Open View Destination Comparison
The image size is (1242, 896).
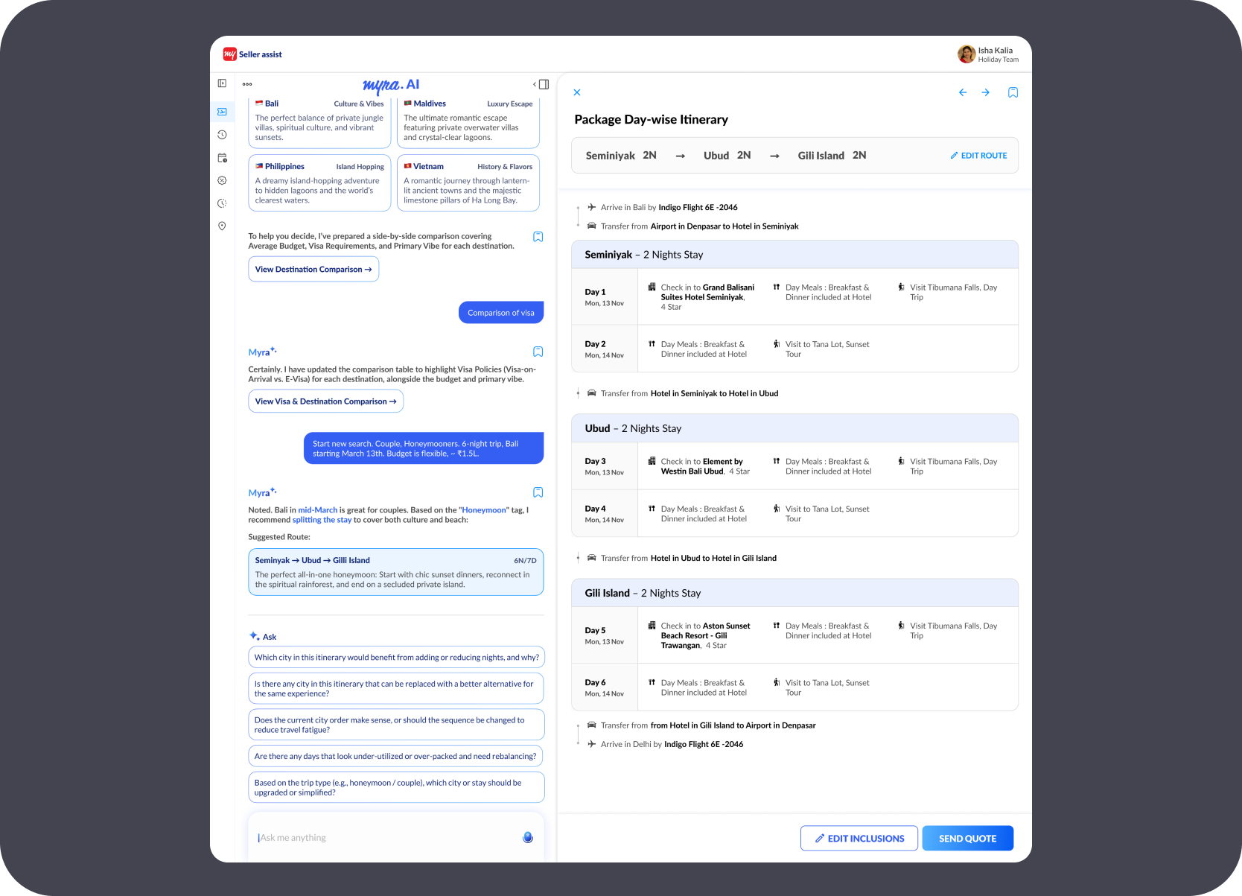coord(313,269)
